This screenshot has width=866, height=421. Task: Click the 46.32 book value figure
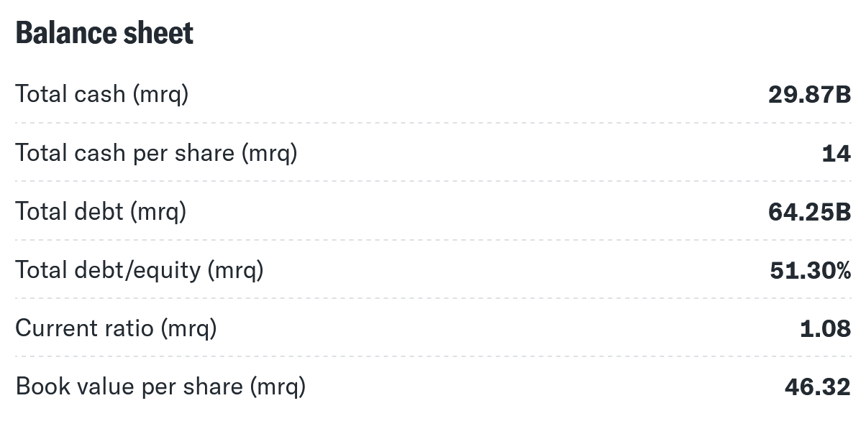[x=817, y=387]
